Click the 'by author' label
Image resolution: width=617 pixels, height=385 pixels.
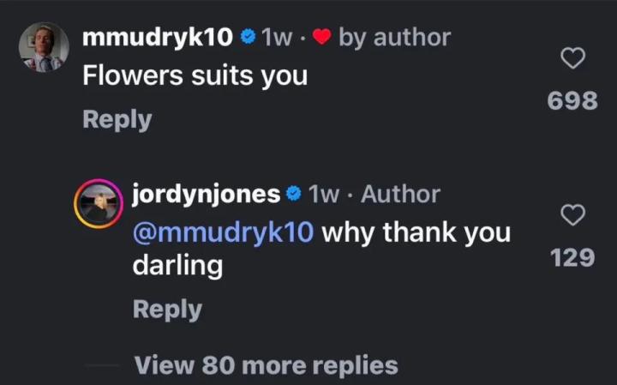[395, 38]
